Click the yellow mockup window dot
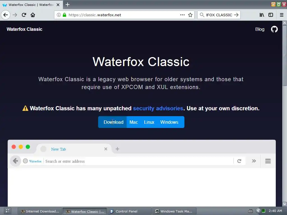This screenshot has height=215, width=287. pyautogui.click(x=21, y=147)
